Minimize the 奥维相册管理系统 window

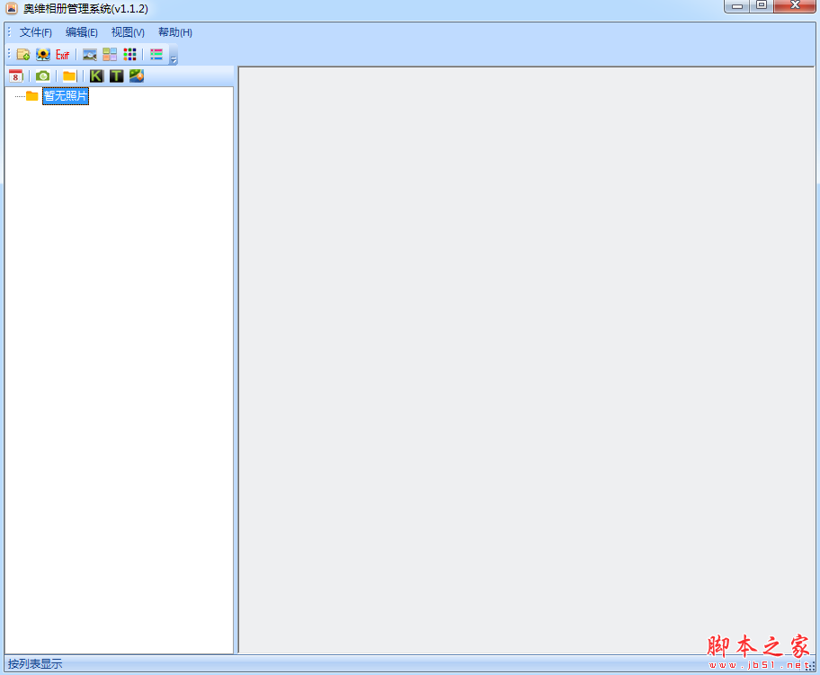[x=737, y=5]
